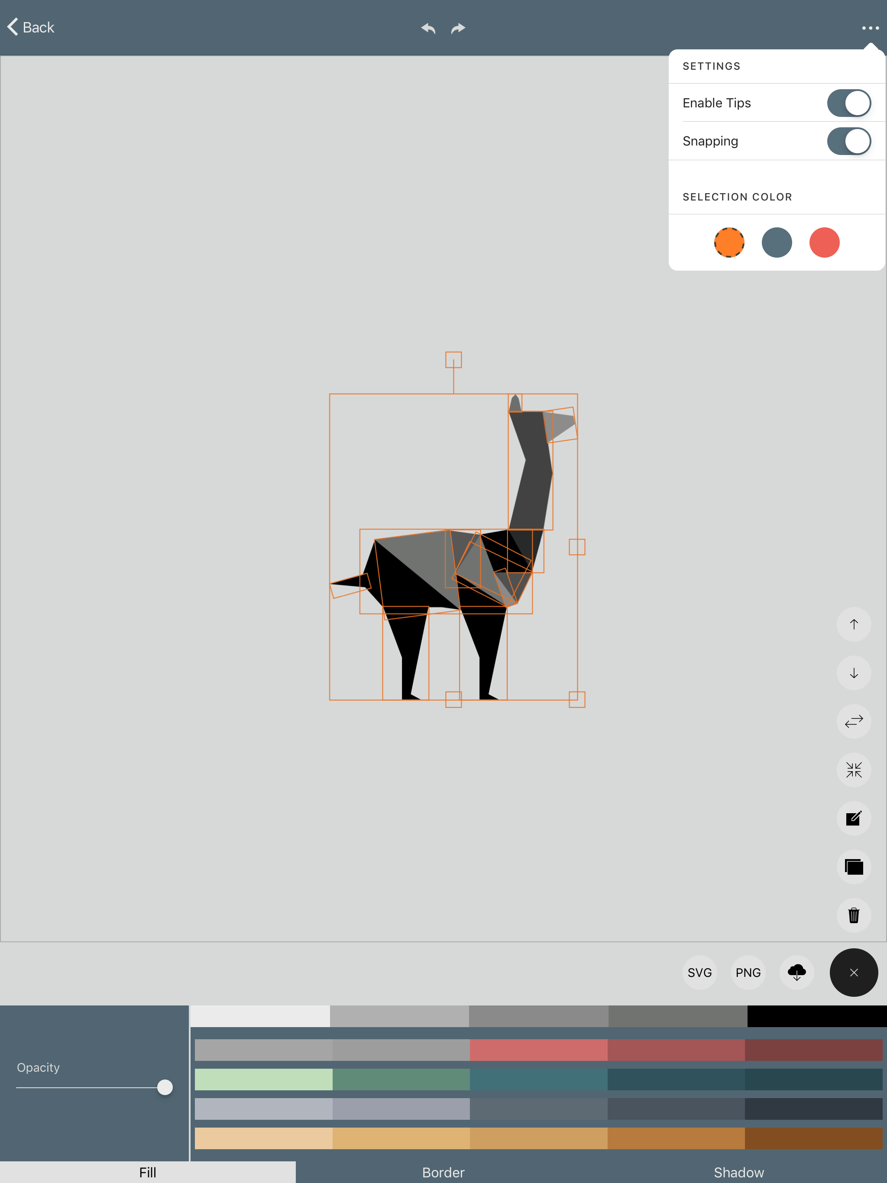Click the rotation handle above the selection

click(453, 359)
